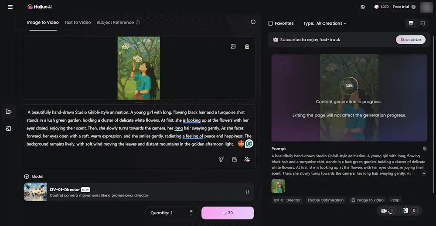Open video queue counter icon
436x226 pixels.
[x=388, y=210]
